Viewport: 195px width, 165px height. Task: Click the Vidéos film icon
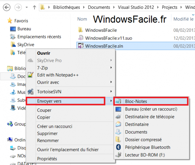13,108
